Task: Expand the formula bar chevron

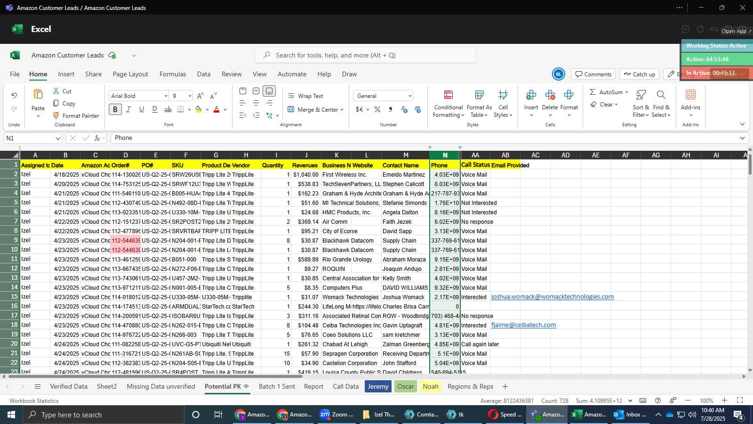Action: point(742,138)
